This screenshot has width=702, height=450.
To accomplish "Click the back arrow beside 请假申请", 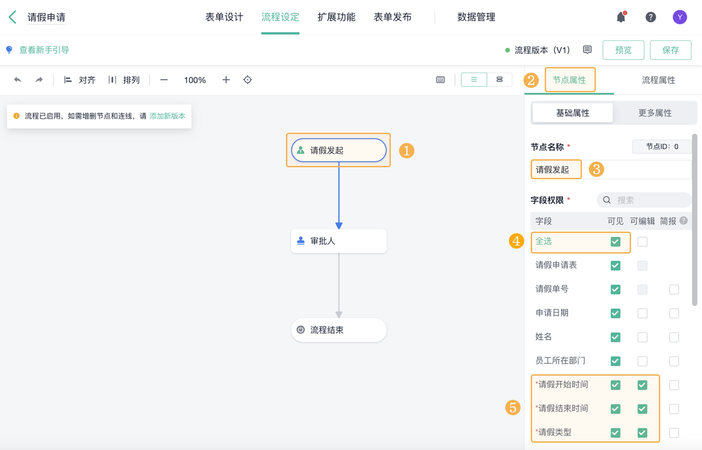I will pos(12,17).
